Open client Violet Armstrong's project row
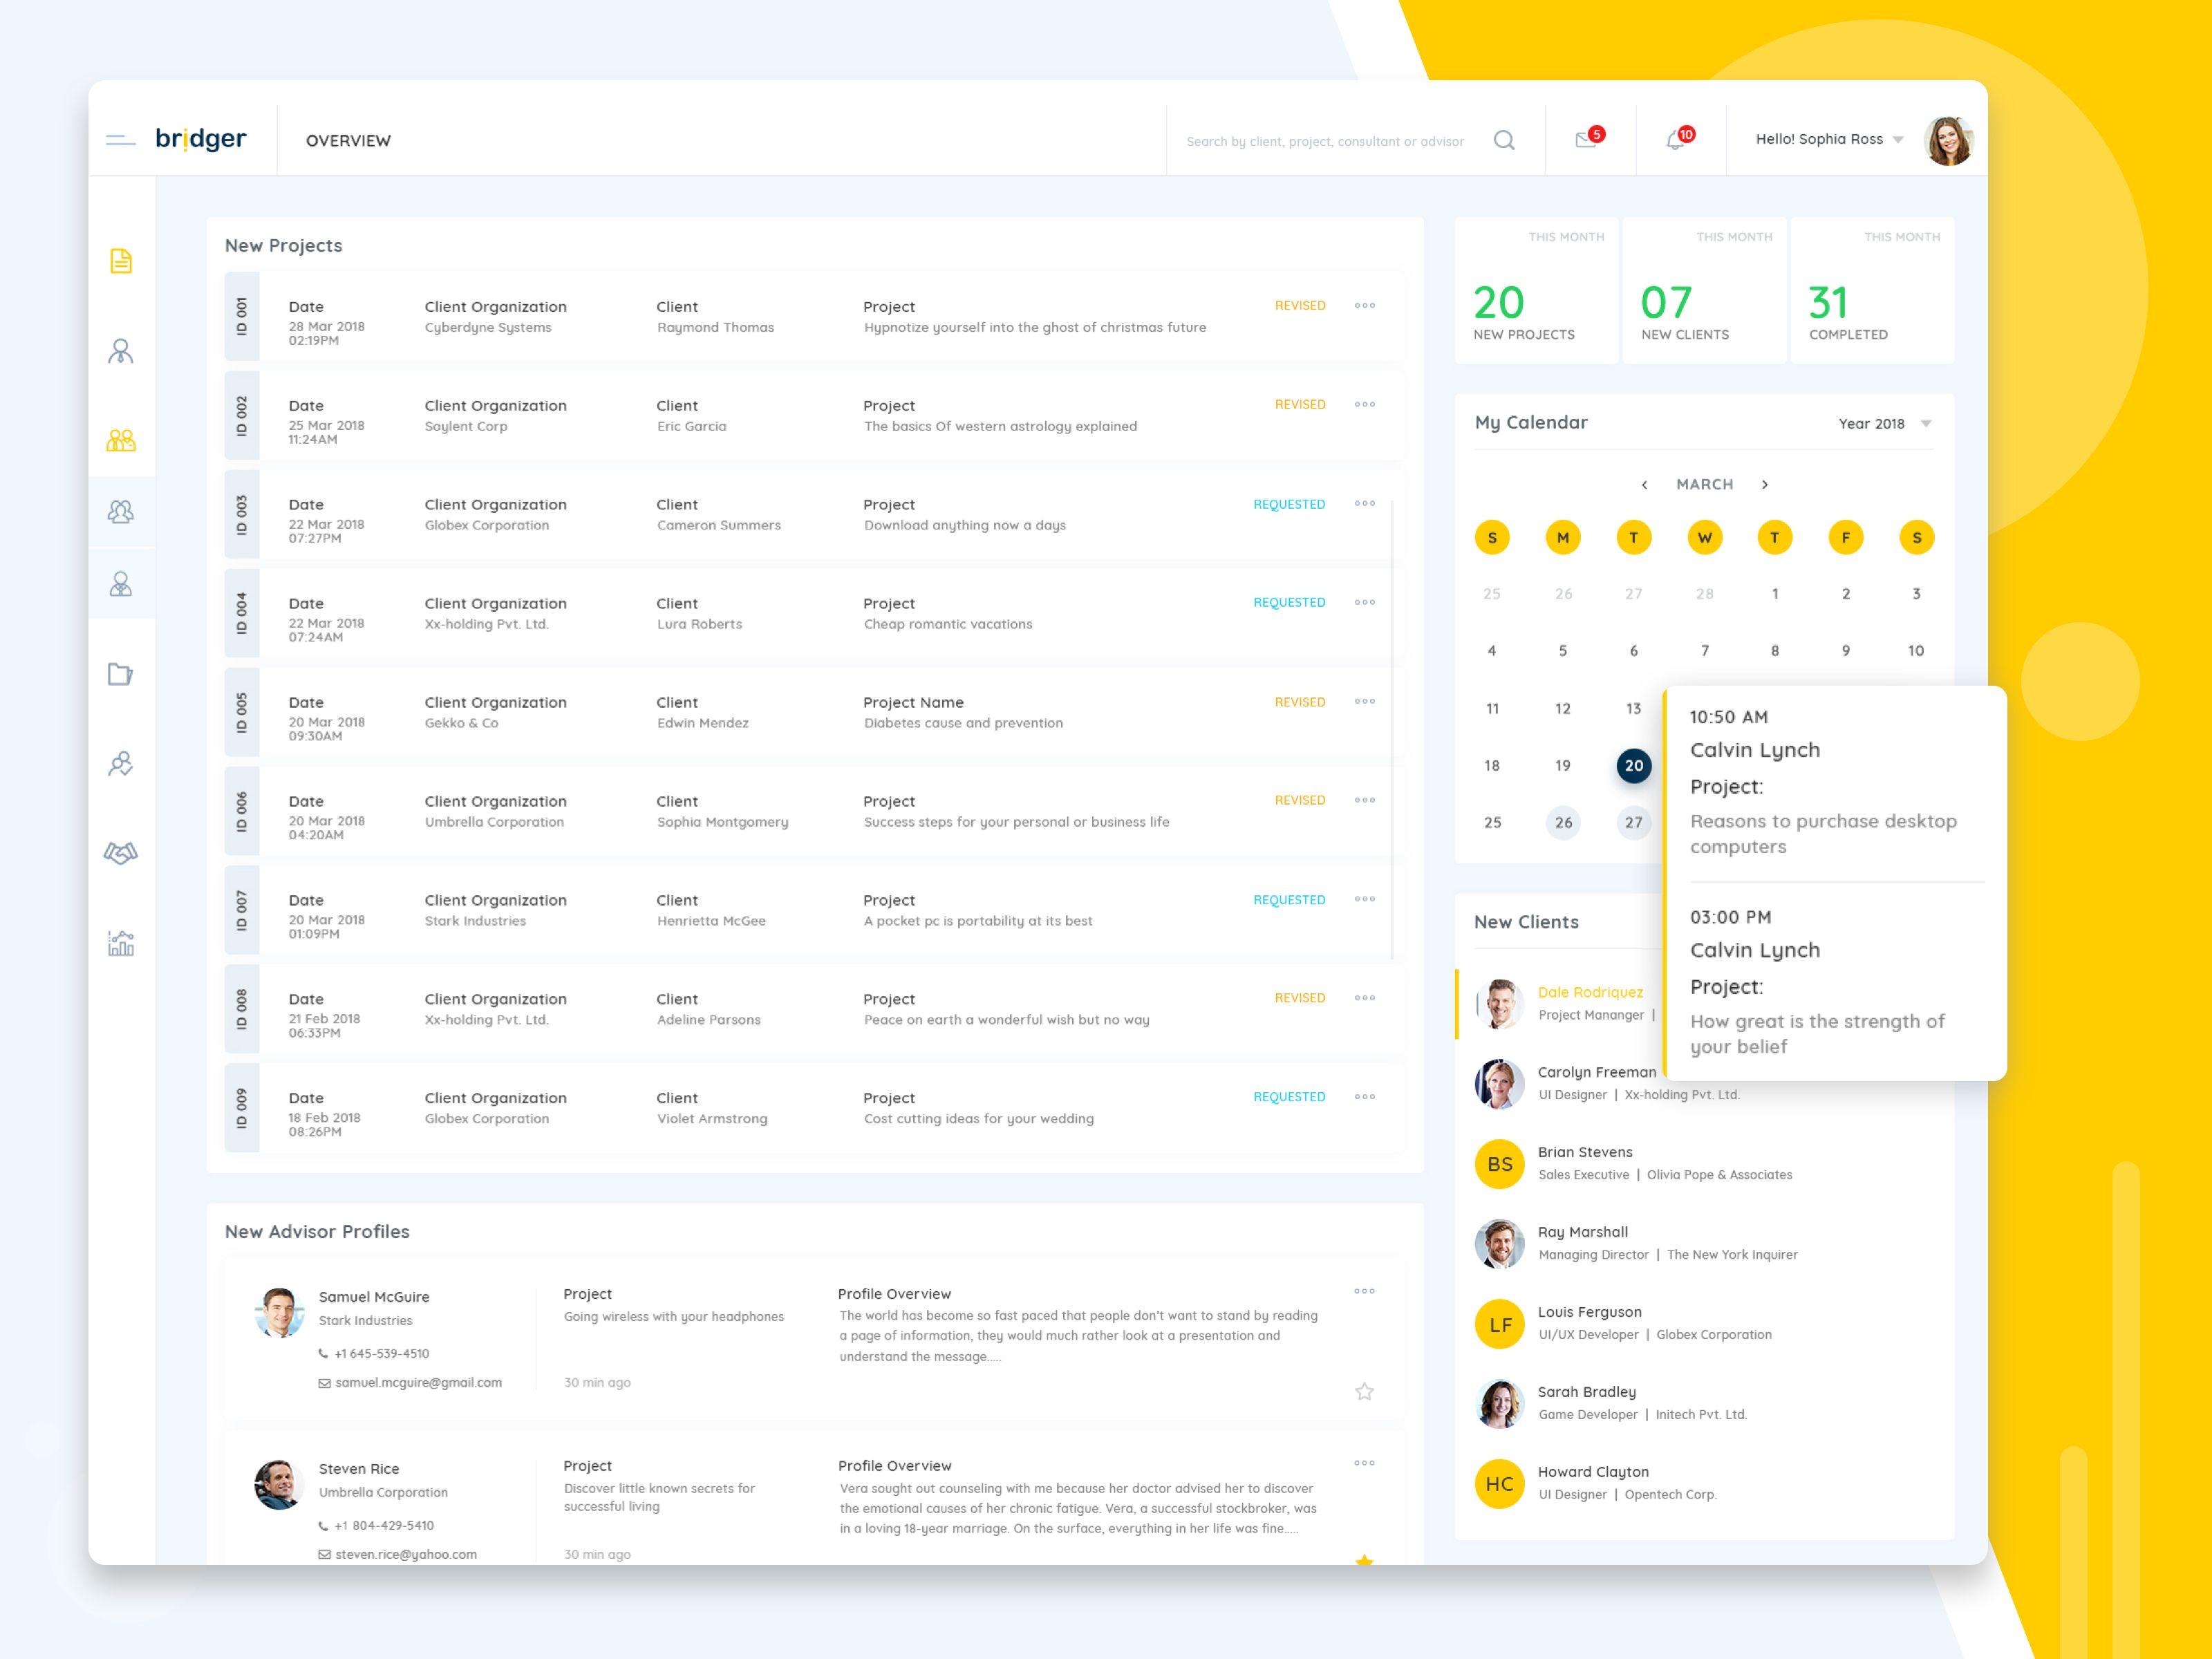 814,1109
